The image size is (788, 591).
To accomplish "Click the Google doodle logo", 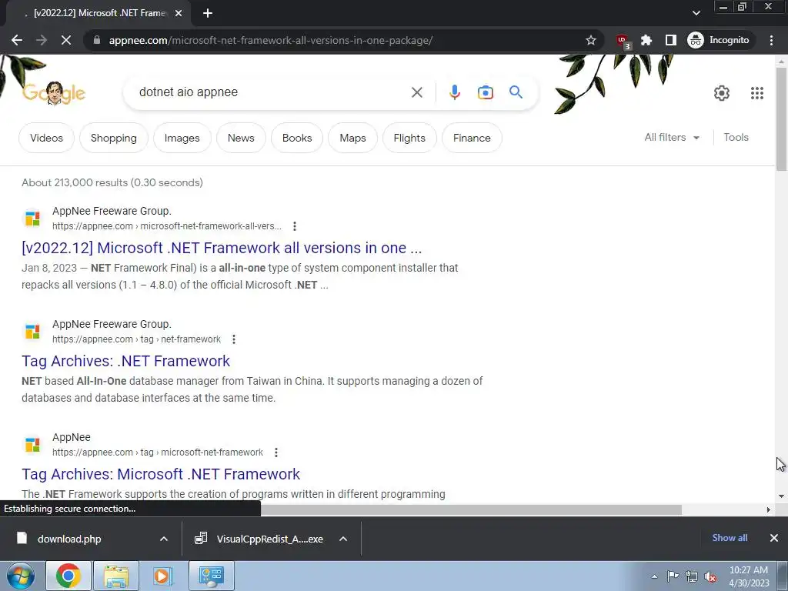I will [x=54, y=93].
